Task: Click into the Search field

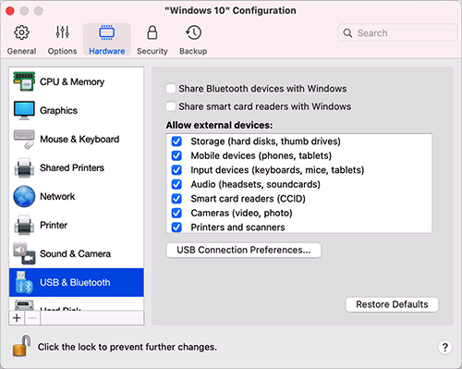Action: pyautogui.click(x=397, y=32)
